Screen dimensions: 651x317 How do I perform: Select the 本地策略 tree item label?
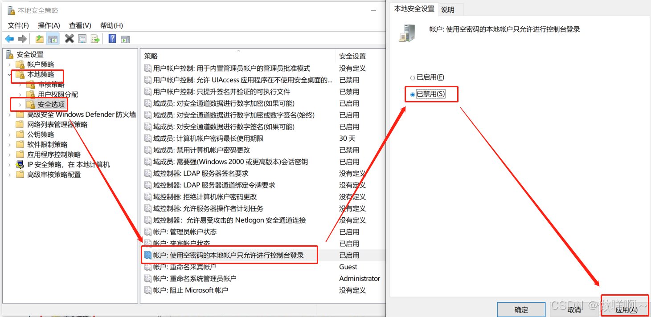pyautogui.click(x=41, y=74)
